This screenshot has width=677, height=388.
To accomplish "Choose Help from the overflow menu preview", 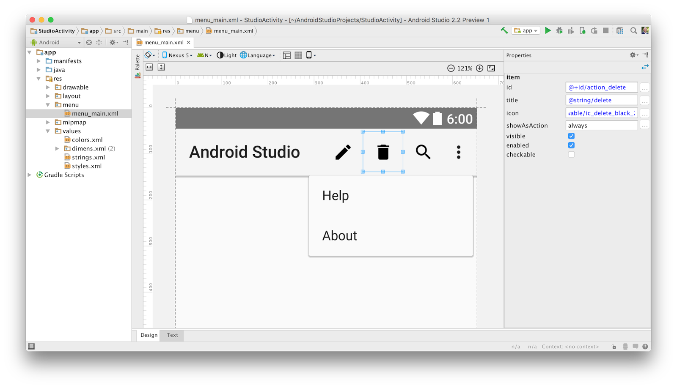I will pyautogui.click(x=335, y=195).
